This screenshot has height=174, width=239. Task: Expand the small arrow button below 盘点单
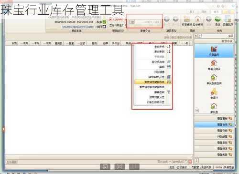coord(197,110)
